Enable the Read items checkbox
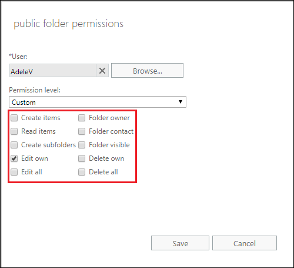294x268 pixels. (14, 131)
